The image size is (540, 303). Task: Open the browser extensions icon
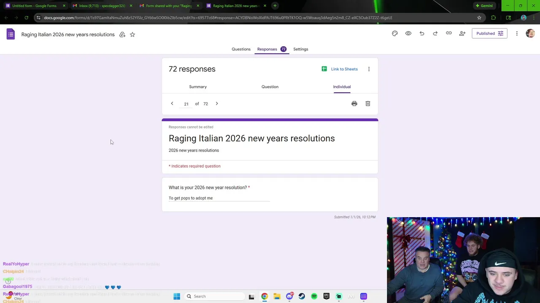click(x=494, y=18)
